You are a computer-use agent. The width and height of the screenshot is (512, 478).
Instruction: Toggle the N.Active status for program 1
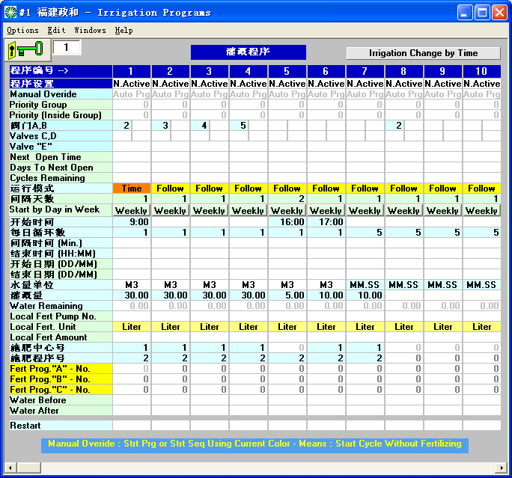[x=132, y=84]
